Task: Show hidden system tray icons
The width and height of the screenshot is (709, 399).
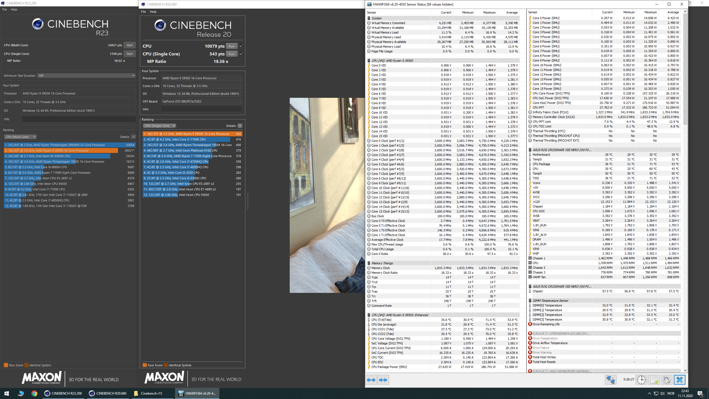Action: click(x=649, y=393)
